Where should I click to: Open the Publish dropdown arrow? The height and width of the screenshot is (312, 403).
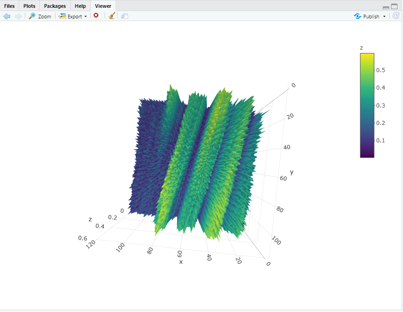point(385,16)
